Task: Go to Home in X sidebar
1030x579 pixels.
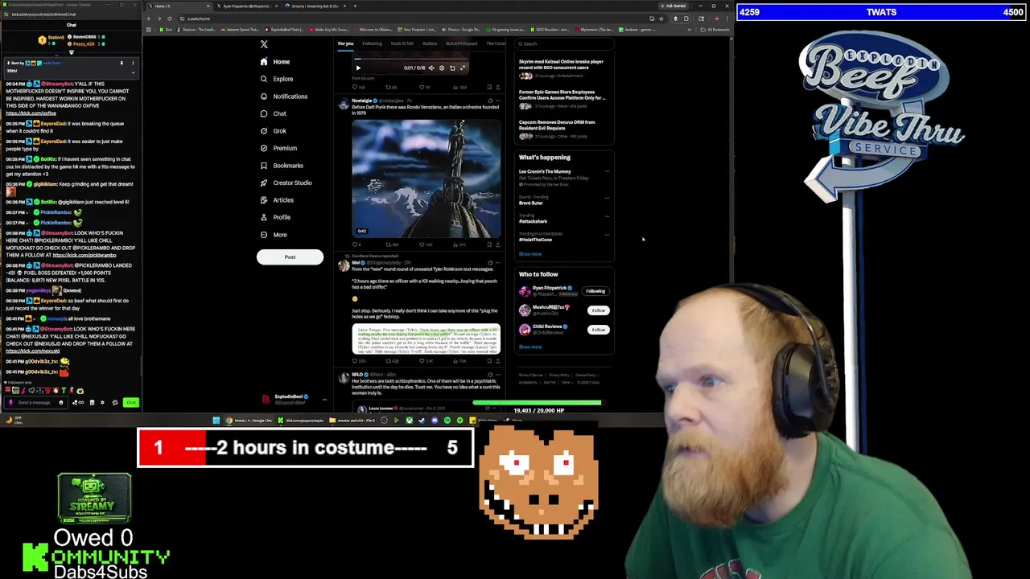Action: click(274, 62)
